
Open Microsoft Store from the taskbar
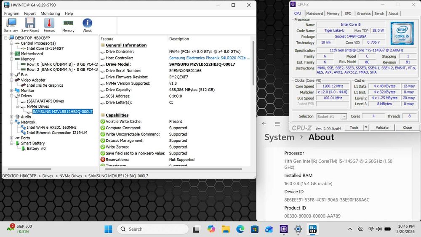pos(255,229)
